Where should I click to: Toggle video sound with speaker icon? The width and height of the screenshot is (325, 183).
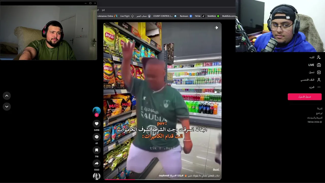pos(216,27)
